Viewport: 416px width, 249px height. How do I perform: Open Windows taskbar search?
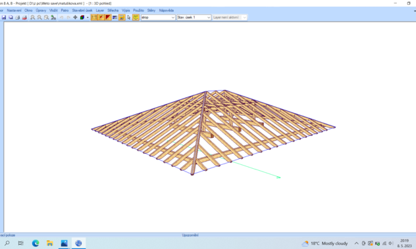pyautogui.click(x=7, y=243)
